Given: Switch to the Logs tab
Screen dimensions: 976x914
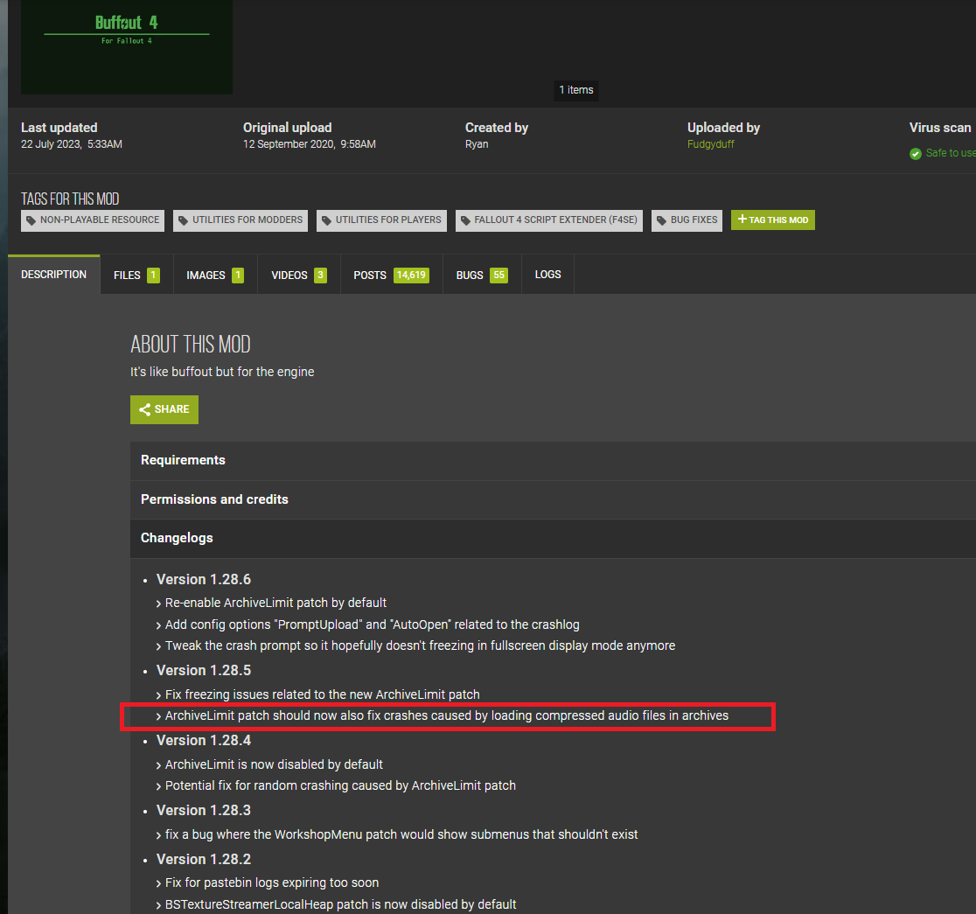Looking at the screenshot, I should (547, 275).
